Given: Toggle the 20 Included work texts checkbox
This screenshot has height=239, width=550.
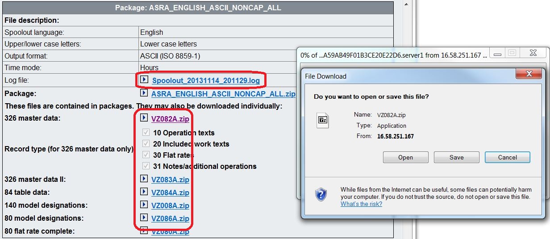Looking at the screenshot, I should 146,143.
